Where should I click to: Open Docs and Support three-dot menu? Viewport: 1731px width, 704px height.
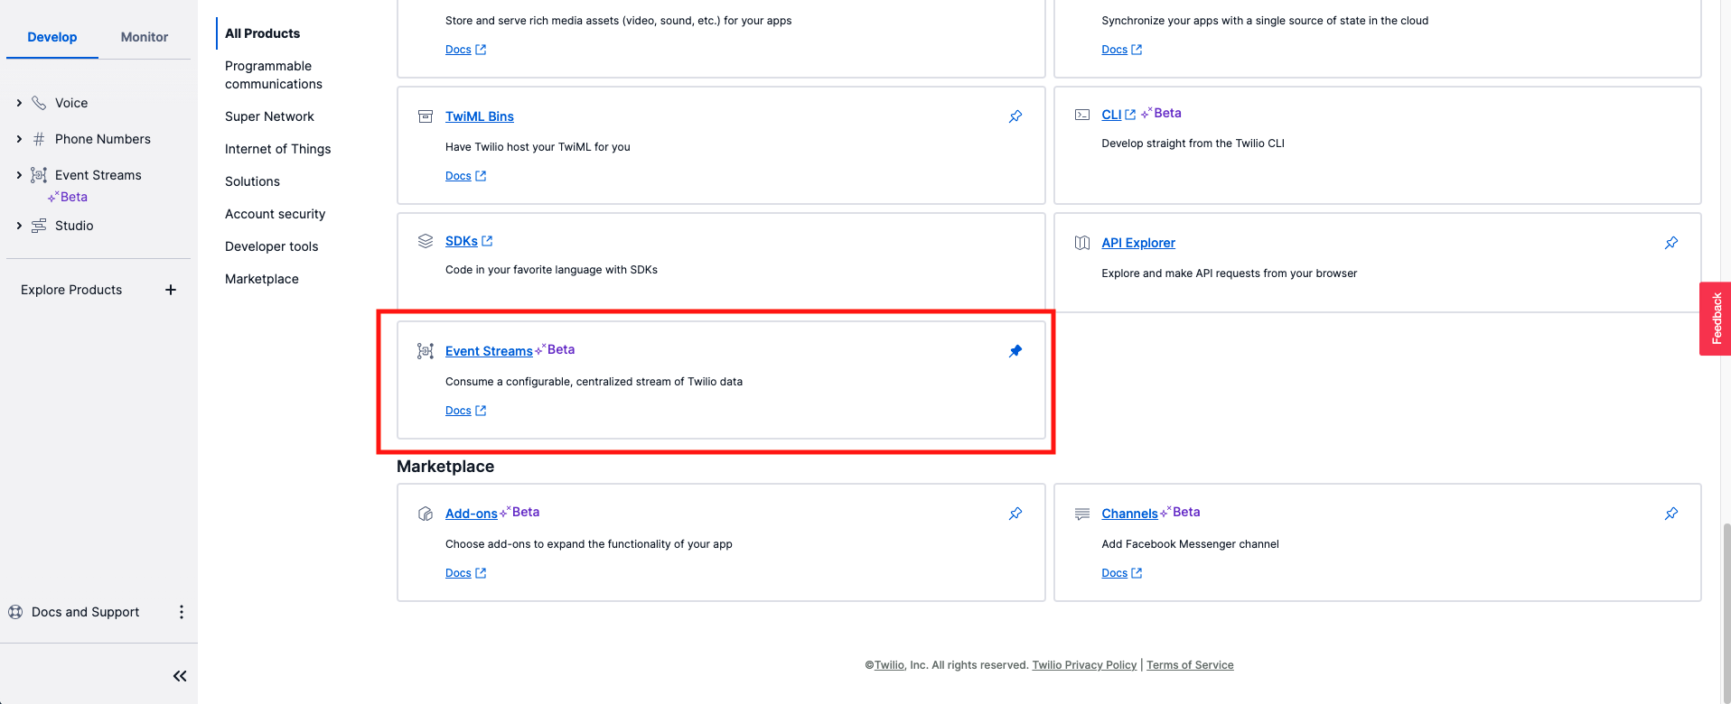click(x=182, y=612)
